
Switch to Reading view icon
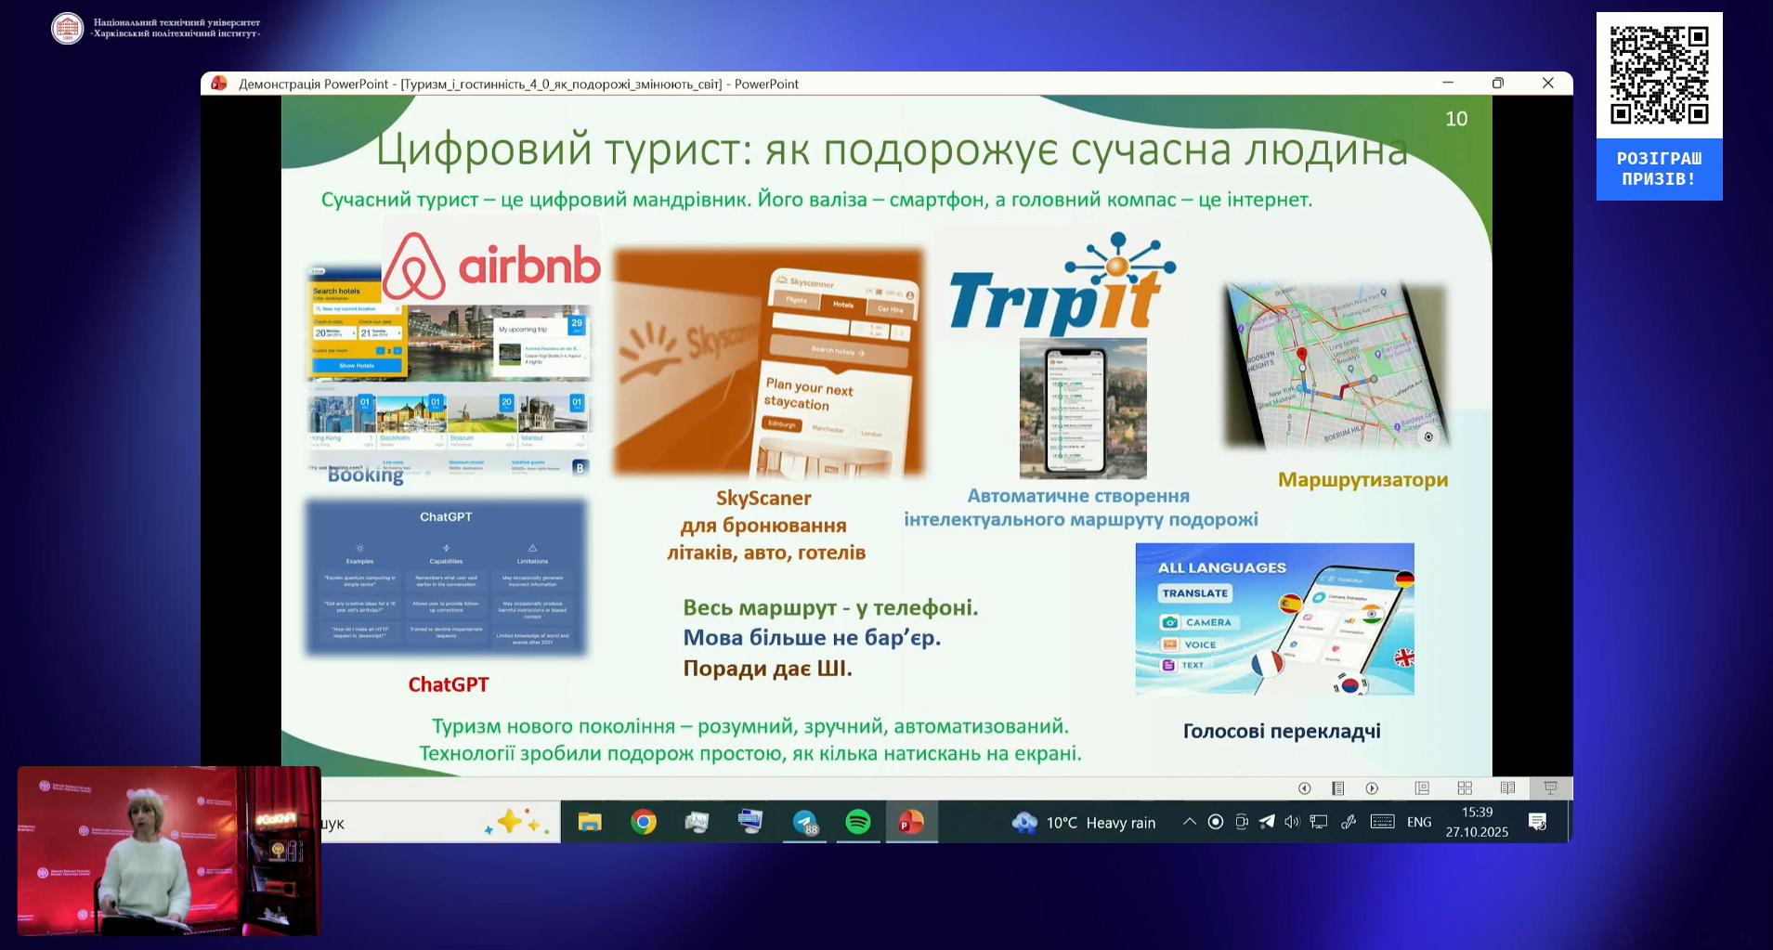pos(1507,788)
